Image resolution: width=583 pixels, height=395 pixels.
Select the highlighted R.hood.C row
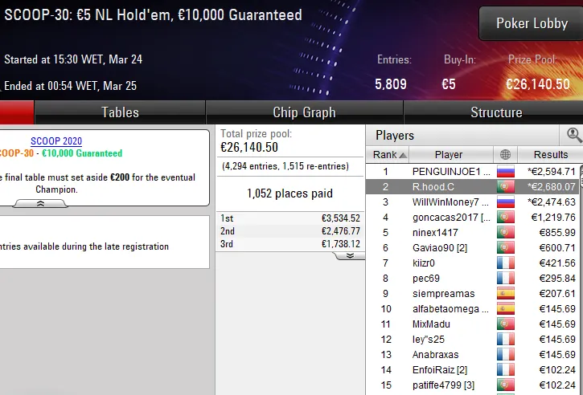tap(434, 186)
